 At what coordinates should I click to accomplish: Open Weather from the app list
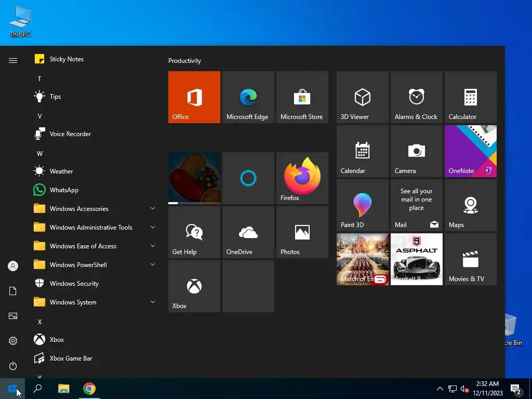95,171
